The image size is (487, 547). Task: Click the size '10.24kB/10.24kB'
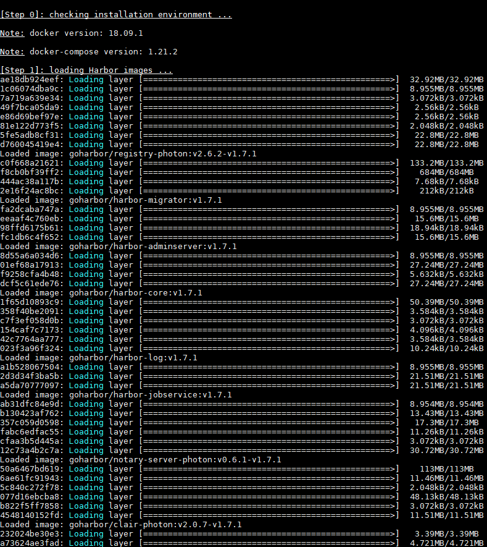(x=447, y=349)
